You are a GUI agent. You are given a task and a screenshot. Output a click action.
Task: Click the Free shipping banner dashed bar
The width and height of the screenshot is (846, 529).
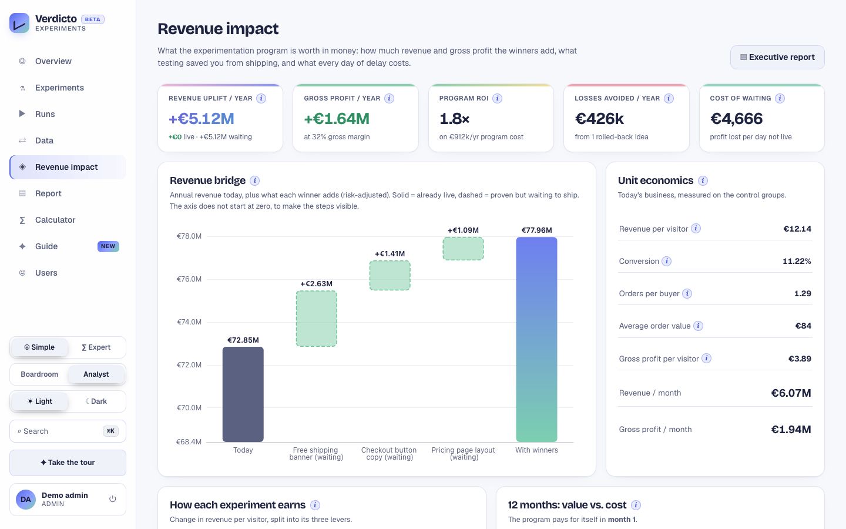pyautogui.click(x=317, y=319)
